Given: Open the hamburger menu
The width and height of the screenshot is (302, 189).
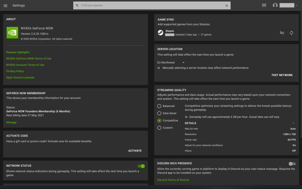Looking at the screenshot, I should (x=6, y=5).
